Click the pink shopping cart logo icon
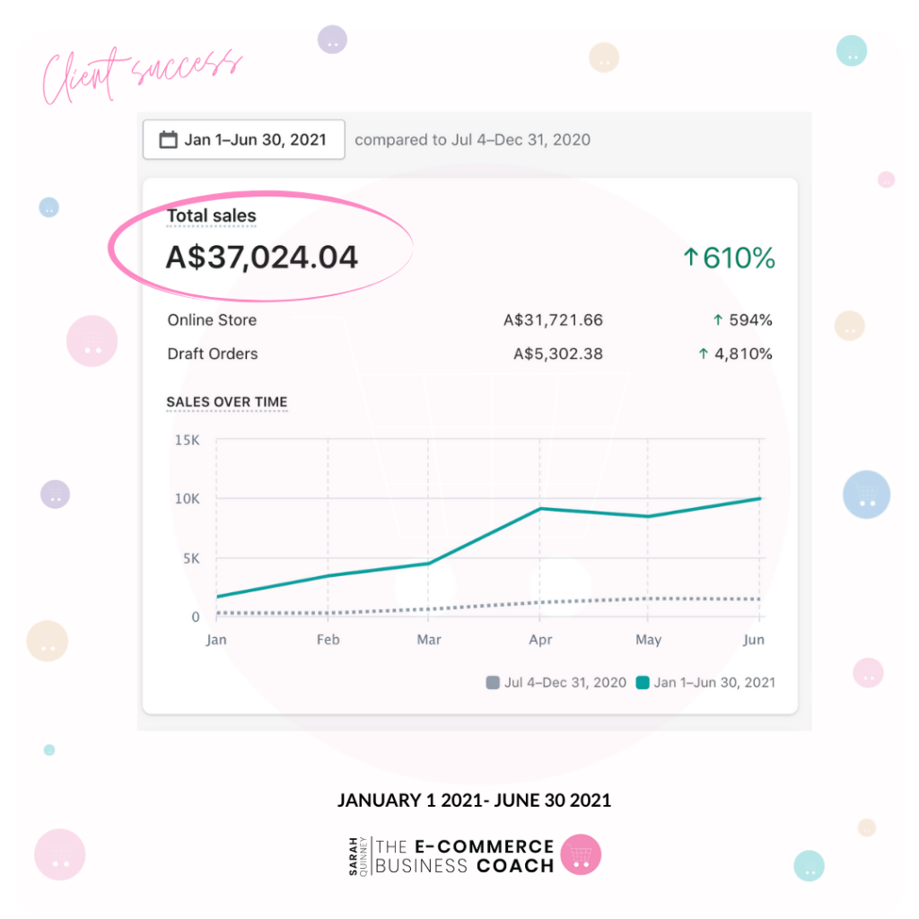The height and width of the screenshot is (919, 919). (581, 854)
